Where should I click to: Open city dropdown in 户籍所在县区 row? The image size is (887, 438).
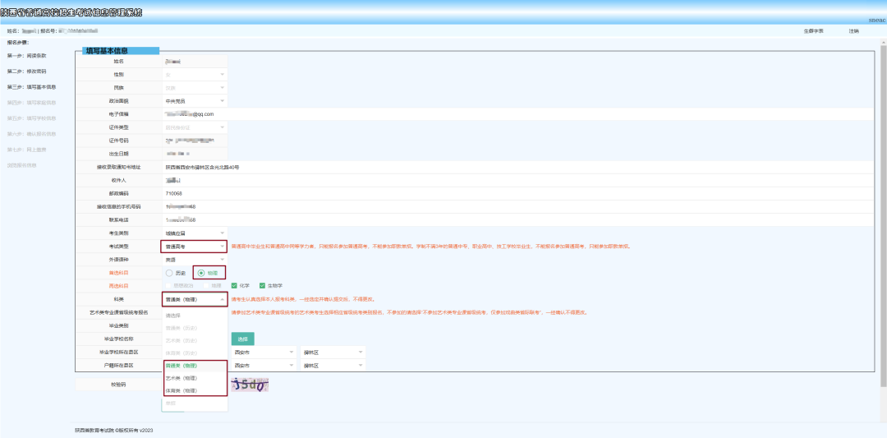(x=264, y=366)
